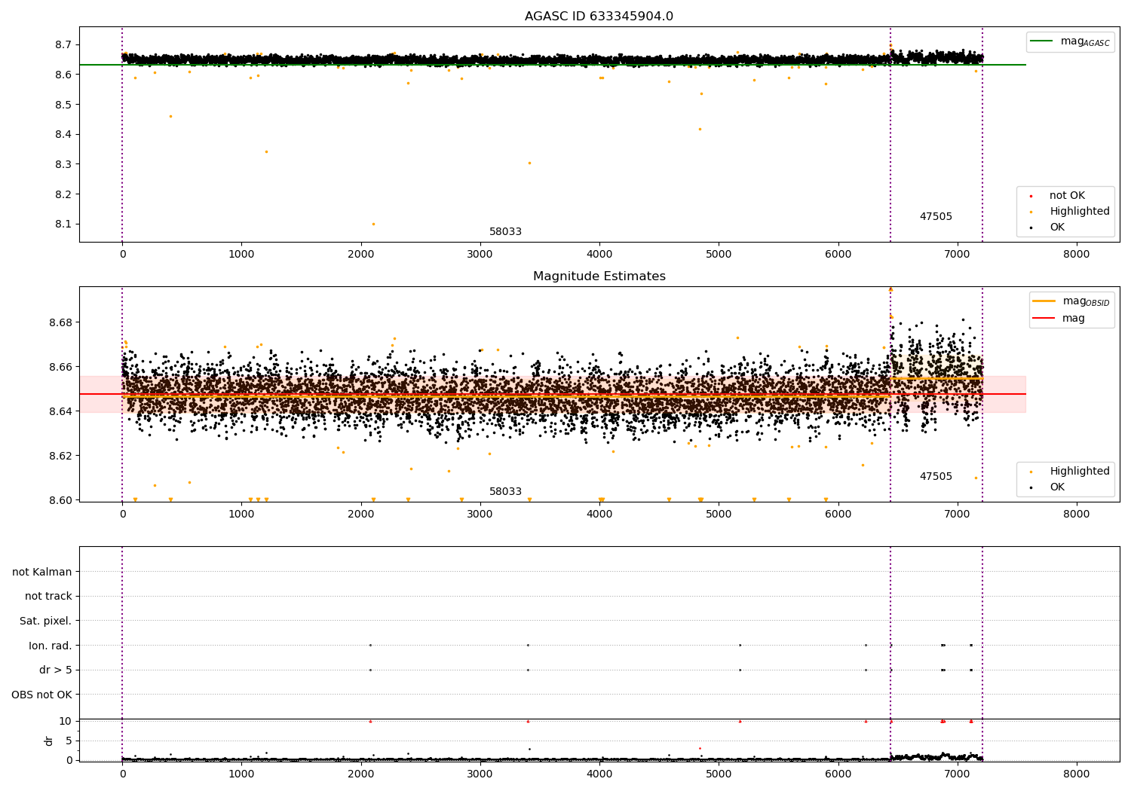
Task: Click the 'Magnitude Estimates' subplot title
Action: (x=599, y=276)
